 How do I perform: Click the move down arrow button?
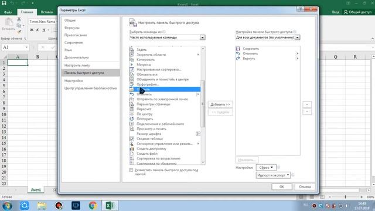307,112
